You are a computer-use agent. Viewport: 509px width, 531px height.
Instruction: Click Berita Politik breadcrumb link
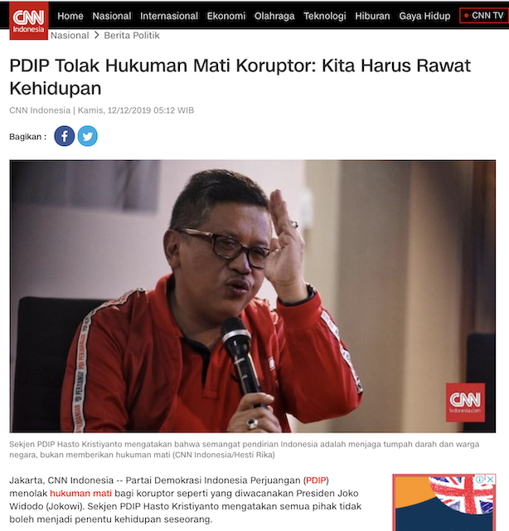[x=132, y=35]
